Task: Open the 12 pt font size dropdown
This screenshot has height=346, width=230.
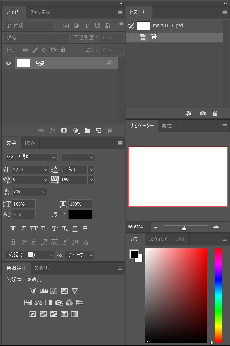Action: pos(45,170)
